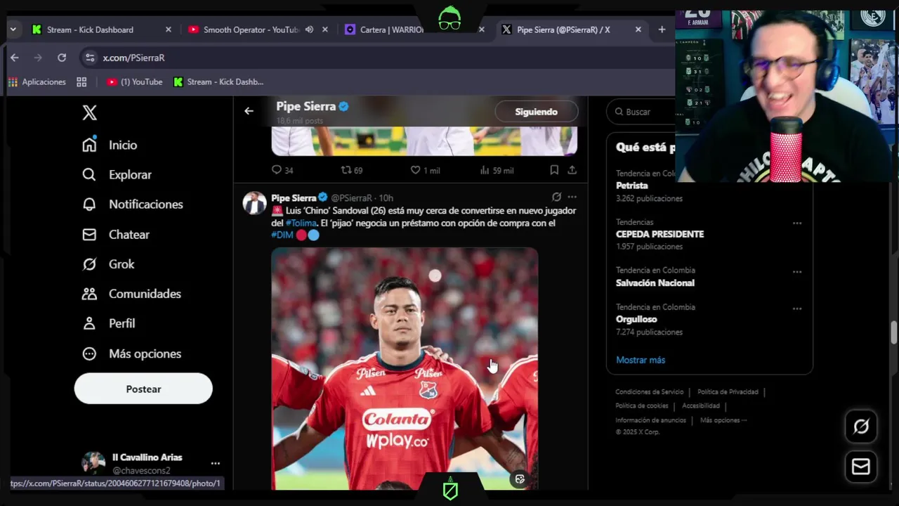Image resolution: width=899 pixels, height=506 pixels.
Task: Click browser back button
Action: coord(14,58)
